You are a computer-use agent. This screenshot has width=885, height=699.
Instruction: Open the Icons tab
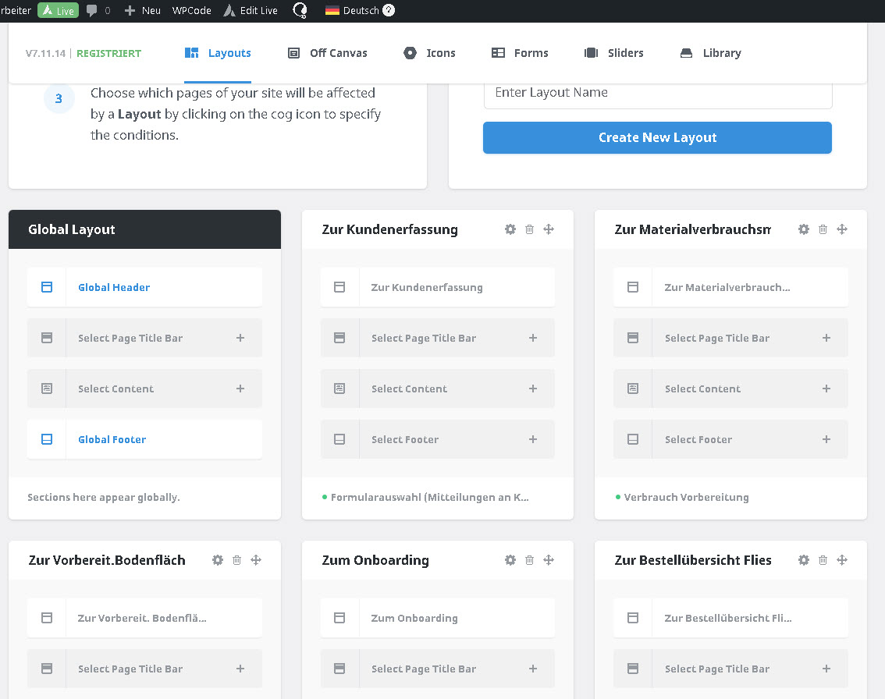point(429,53)
